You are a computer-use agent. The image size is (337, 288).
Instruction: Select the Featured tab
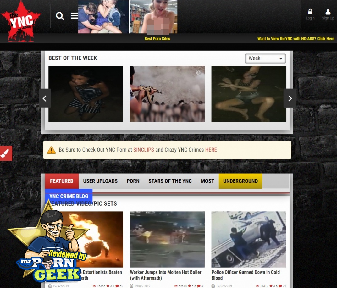click(62, 181)
